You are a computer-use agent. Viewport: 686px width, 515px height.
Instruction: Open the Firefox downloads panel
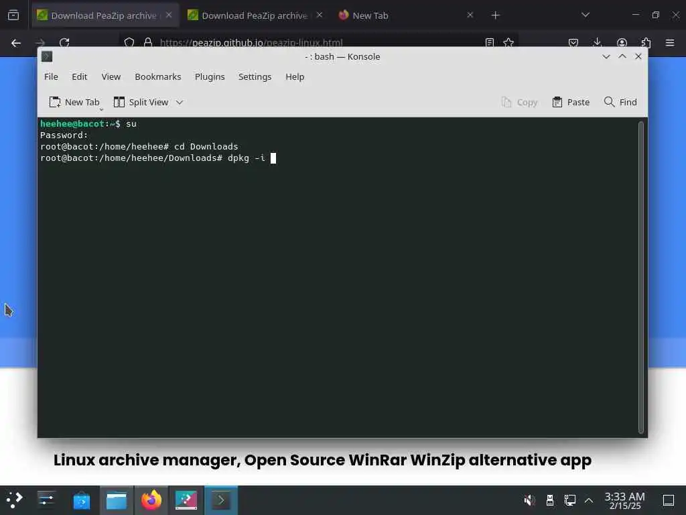pyautogui.click(x=597, y=42)
